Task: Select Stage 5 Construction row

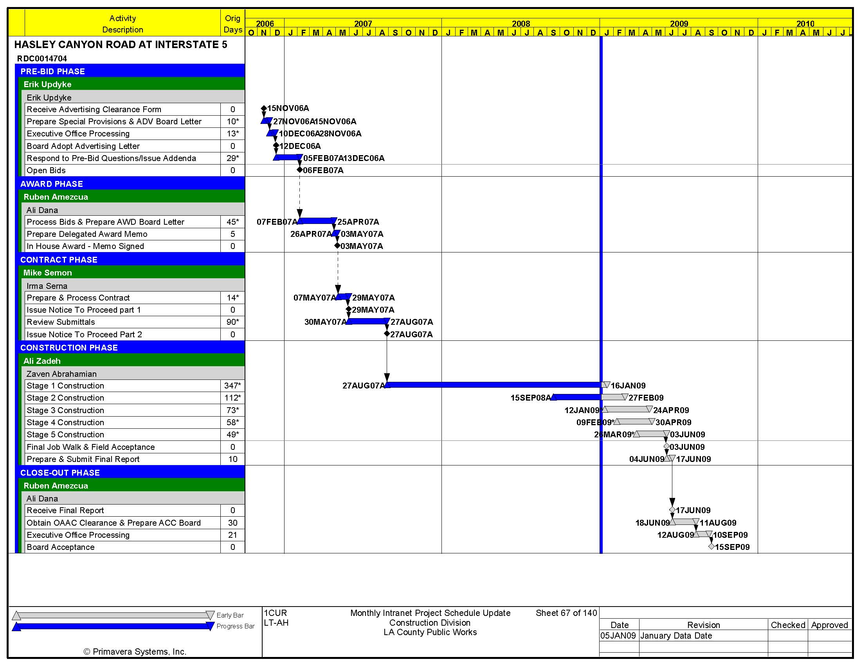Action: [135, 435]
